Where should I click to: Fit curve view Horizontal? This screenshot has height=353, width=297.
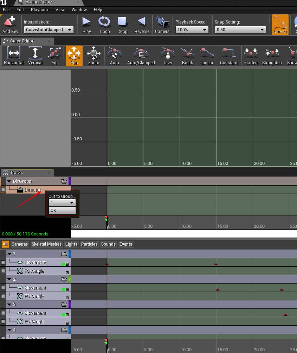13,56
